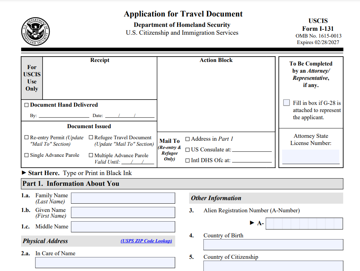Click the Start Here arrow marker
The height and width of the screenshot is (271, 360).
coord(24,173)
